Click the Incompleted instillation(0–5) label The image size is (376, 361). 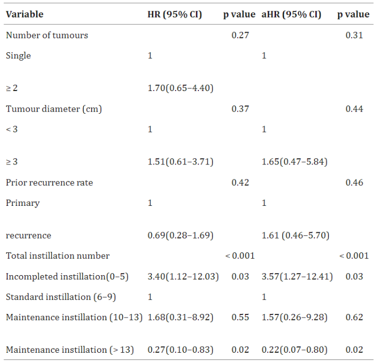(x=67, y=277)
